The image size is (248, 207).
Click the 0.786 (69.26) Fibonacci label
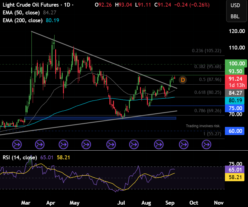(208, 111)
